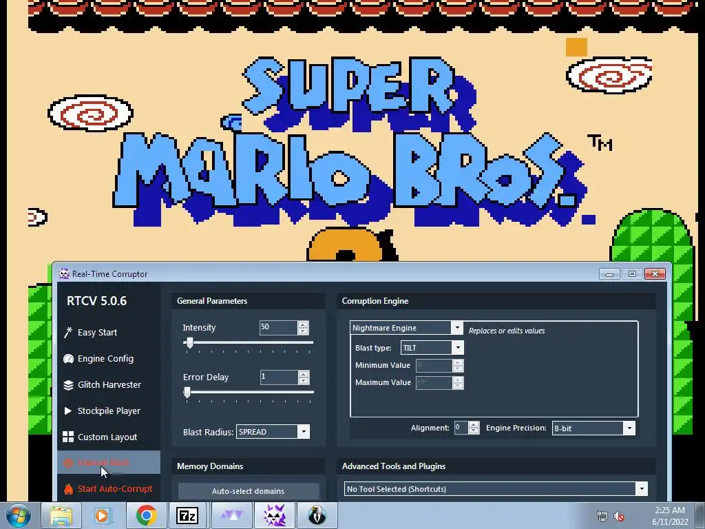Trigger the Manual Blast item
The width and height of the screenshot is (705, 529).
[x=109, y=462]
